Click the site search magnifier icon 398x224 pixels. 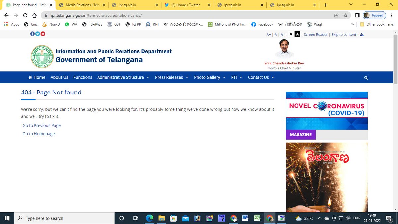pyautogui.click(x=366, y=78)
